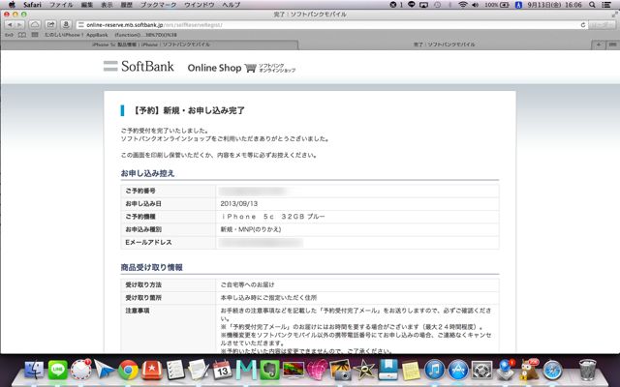Screen dimensions: 620x387
Task: Open the ファイル menu
Action: pyautogui.click(x=61, y=5)
